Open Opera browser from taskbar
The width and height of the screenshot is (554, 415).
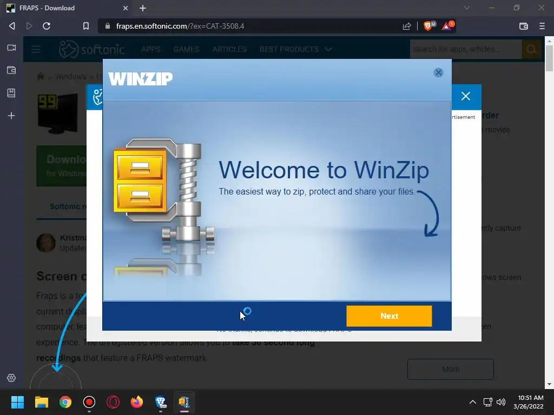pyautogui.click(x=113, y=402)
